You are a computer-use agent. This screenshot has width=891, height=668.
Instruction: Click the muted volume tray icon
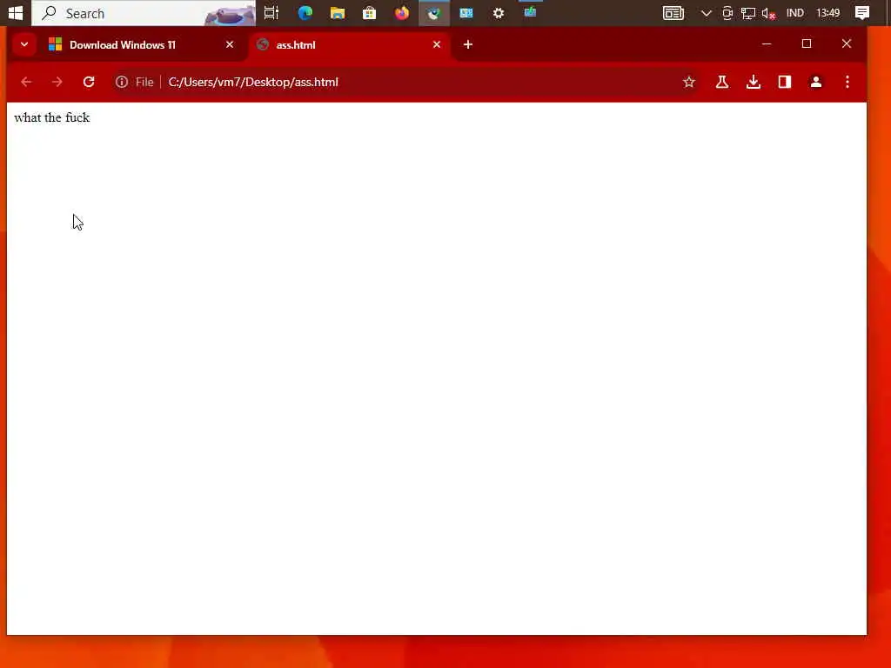[768, 13]
